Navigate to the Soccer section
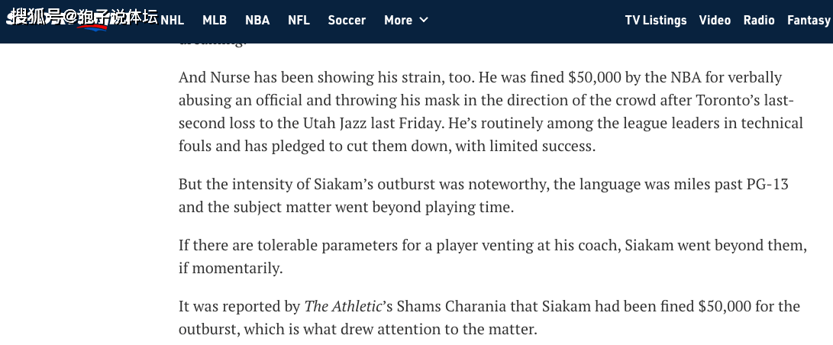This screenshot has height=345, width=833. click(347, 20)
